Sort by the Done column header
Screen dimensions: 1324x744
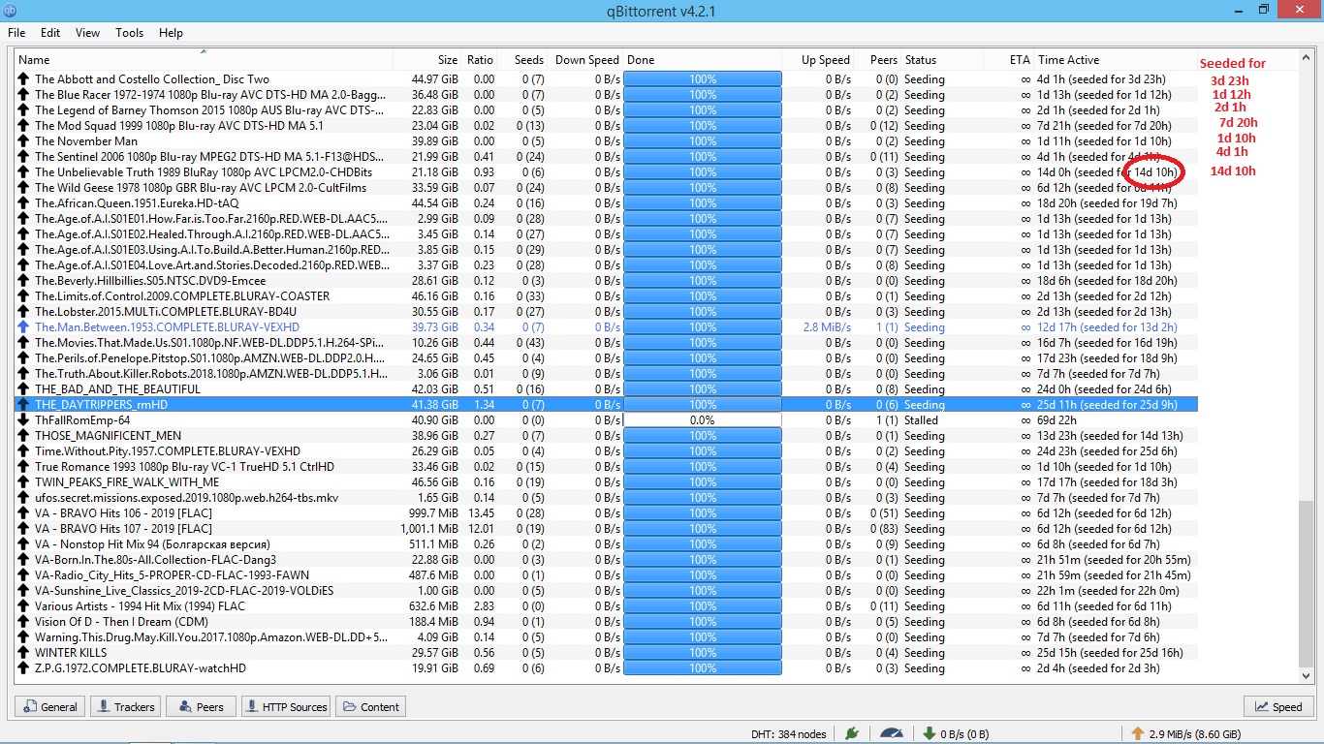pyautogui.click(x=703, y=60)
